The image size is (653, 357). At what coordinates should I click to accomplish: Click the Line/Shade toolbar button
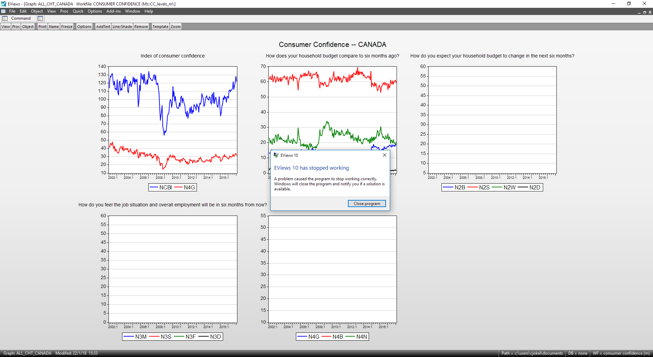coord(122,27)
